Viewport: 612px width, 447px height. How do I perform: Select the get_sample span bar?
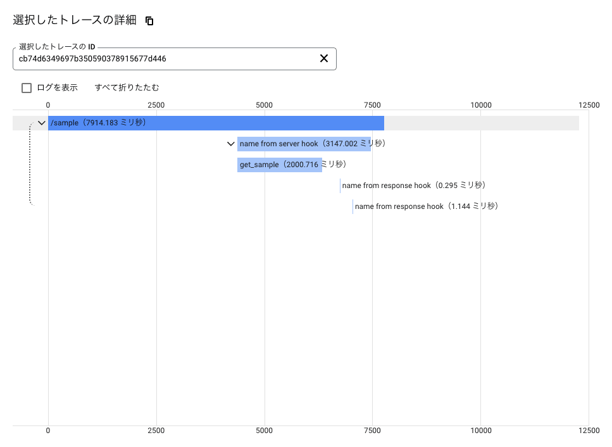[280, 165]
